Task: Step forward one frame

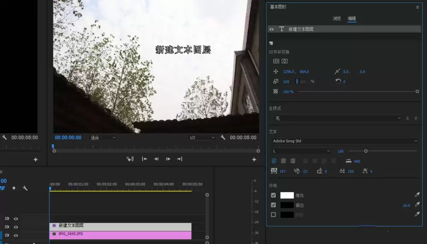Action: tap(168, 159)
